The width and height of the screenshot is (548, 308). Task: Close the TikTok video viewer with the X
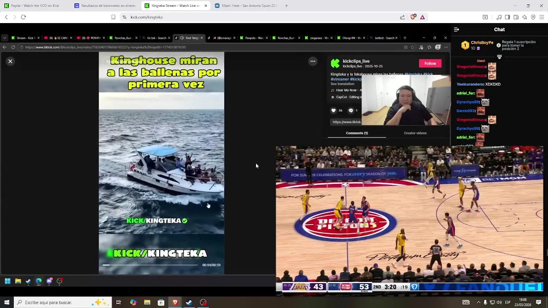point(10,61)
